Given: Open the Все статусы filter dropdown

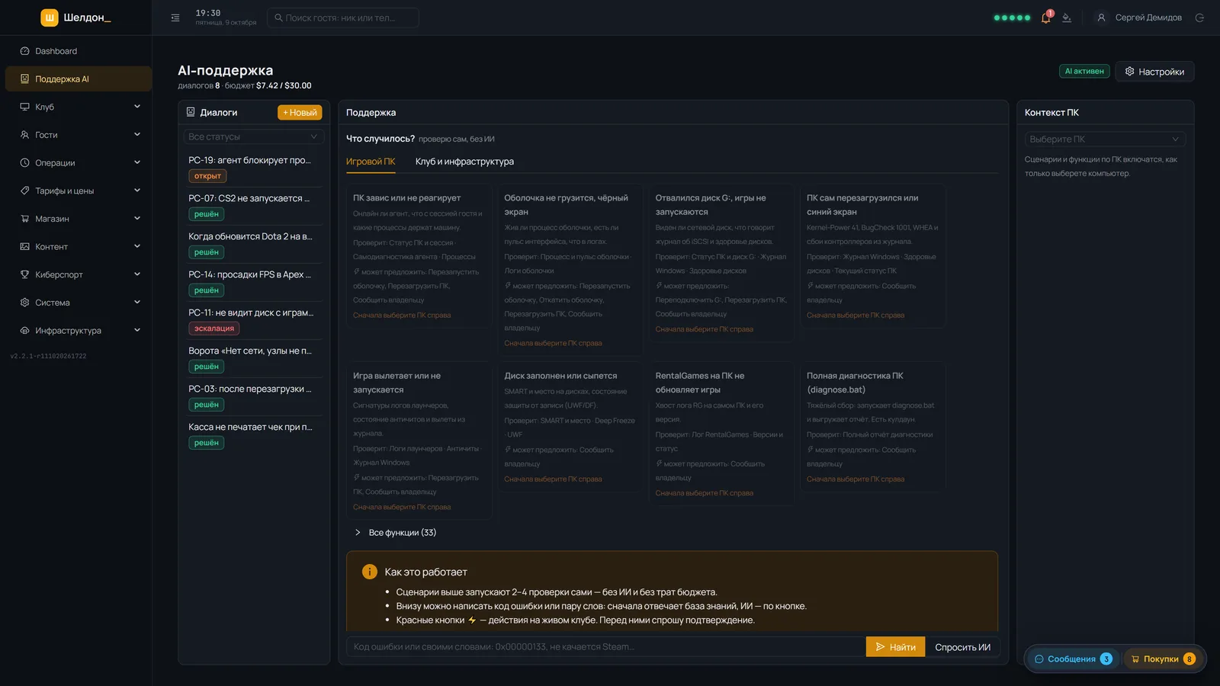Looking at the screenshot, I should click(x=254, y=136).
